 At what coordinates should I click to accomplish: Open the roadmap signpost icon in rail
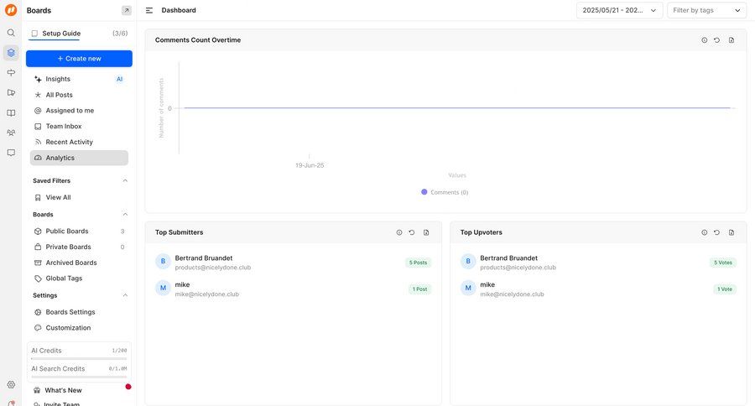11,73
